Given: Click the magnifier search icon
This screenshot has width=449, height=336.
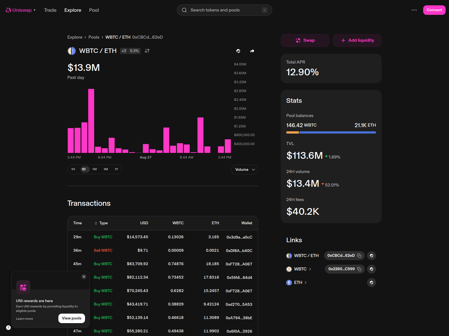Looking at the screenshot, I should click(184, 10).
